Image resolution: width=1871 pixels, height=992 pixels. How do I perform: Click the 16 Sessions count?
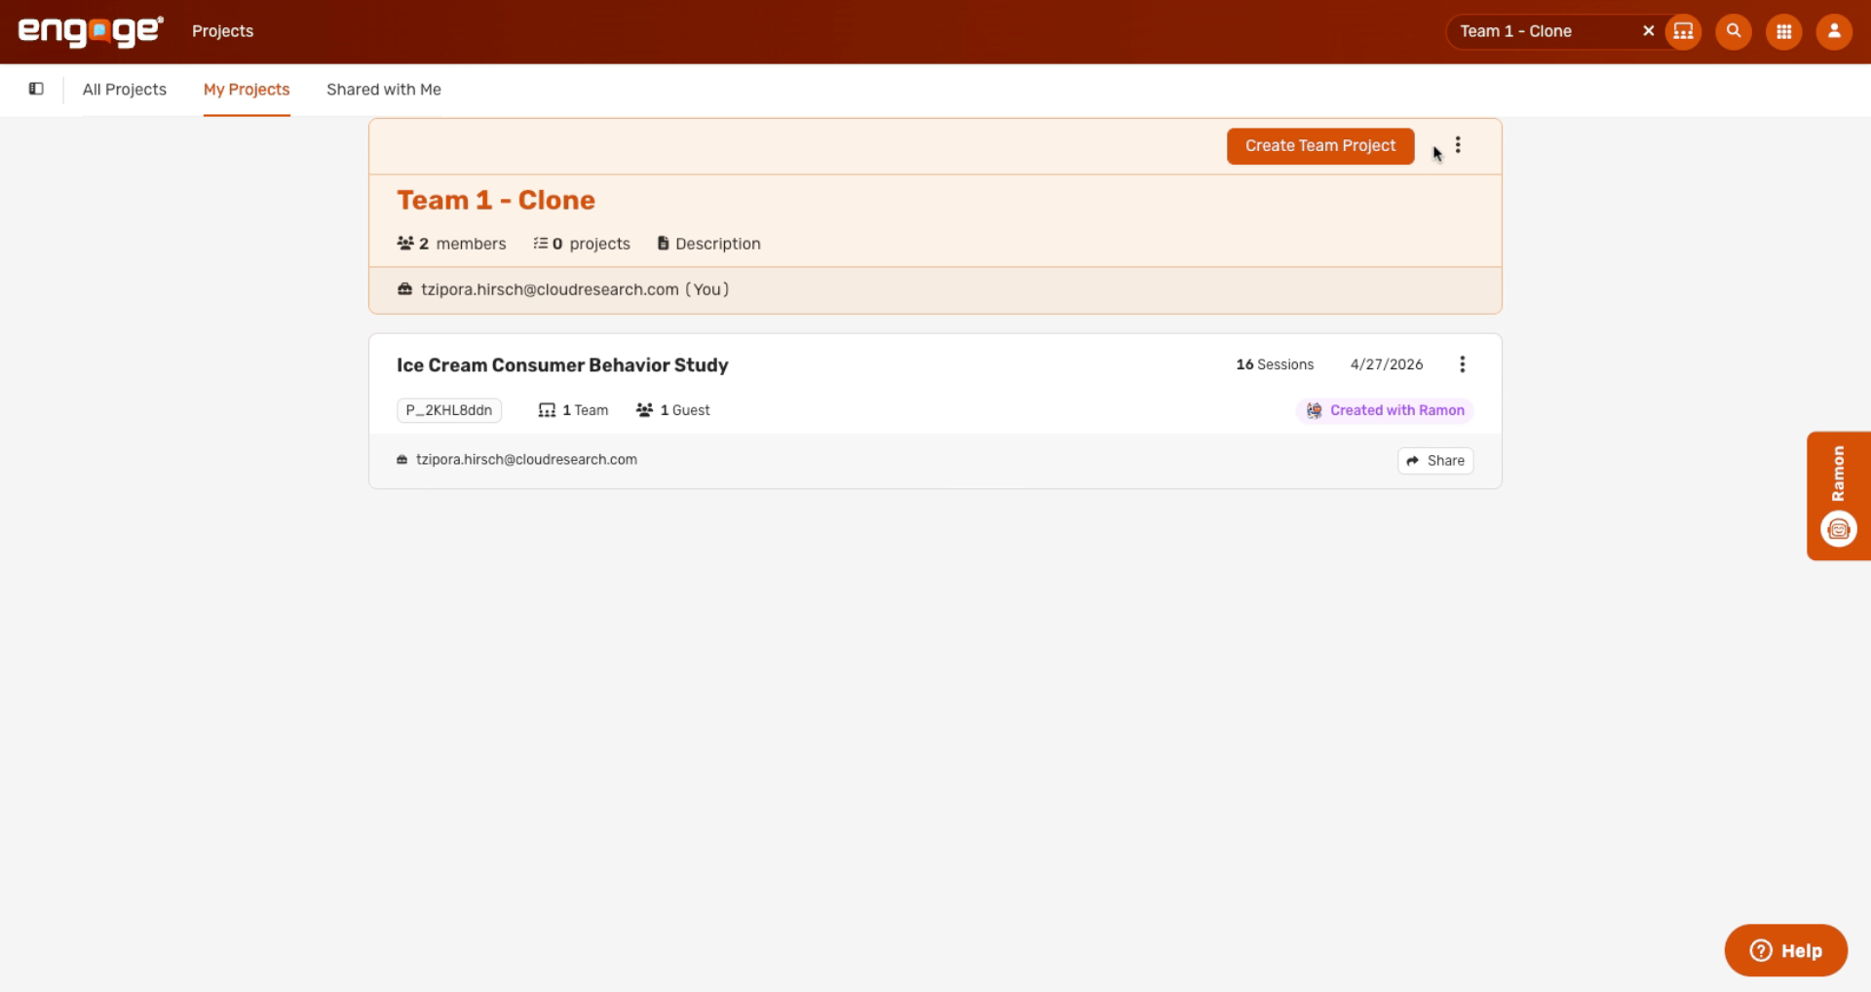(1275, 364)
